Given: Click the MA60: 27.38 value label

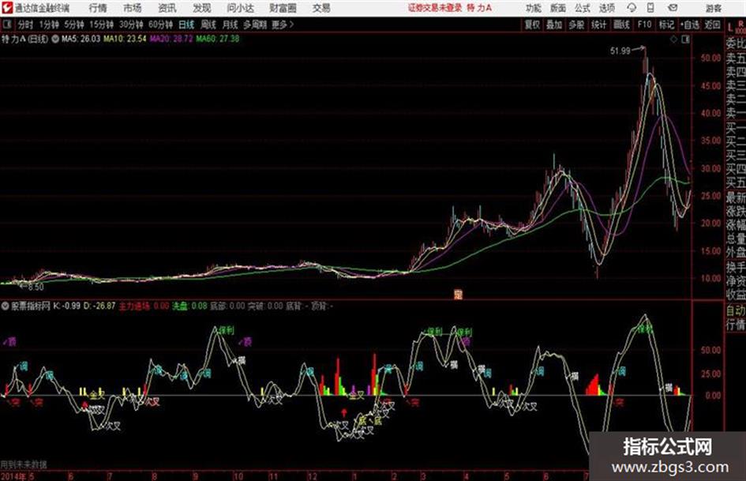Looking at the screenshot, I should pyautogui.click(x=217, y=39).
